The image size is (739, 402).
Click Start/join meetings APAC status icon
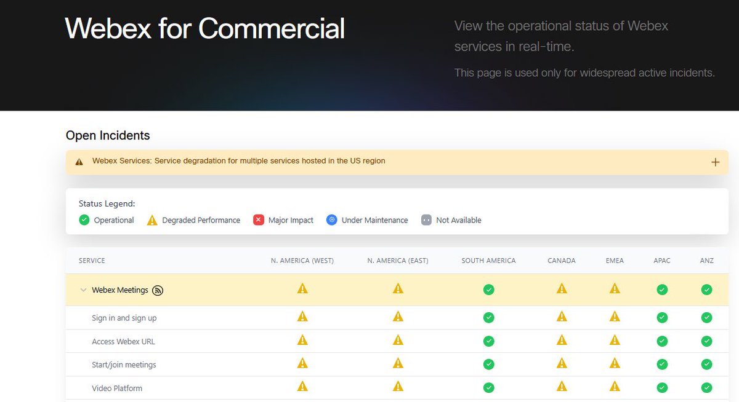point(662,365)
